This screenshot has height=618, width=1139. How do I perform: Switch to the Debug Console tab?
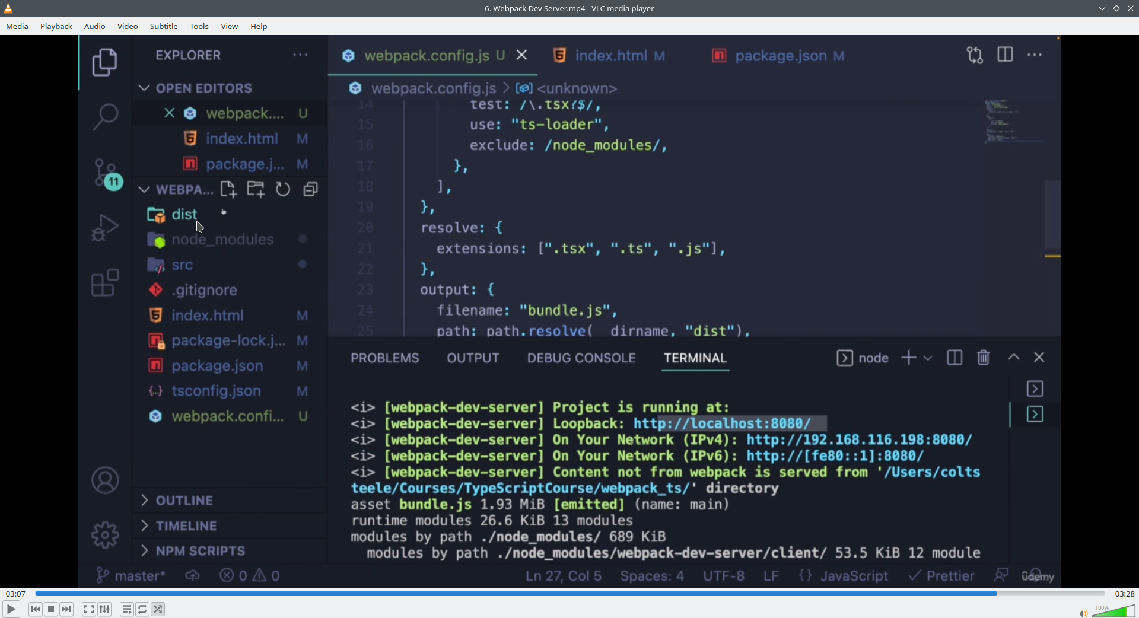pyautogui.click(x=581, y=358)
